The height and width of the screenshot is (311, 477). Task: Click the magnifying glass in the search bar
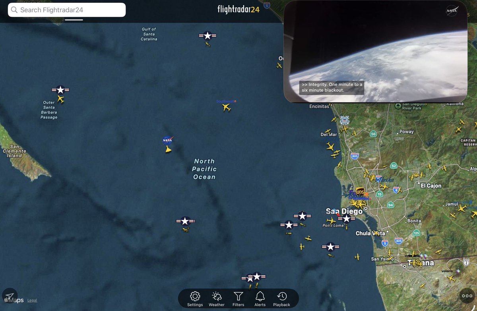14,10
